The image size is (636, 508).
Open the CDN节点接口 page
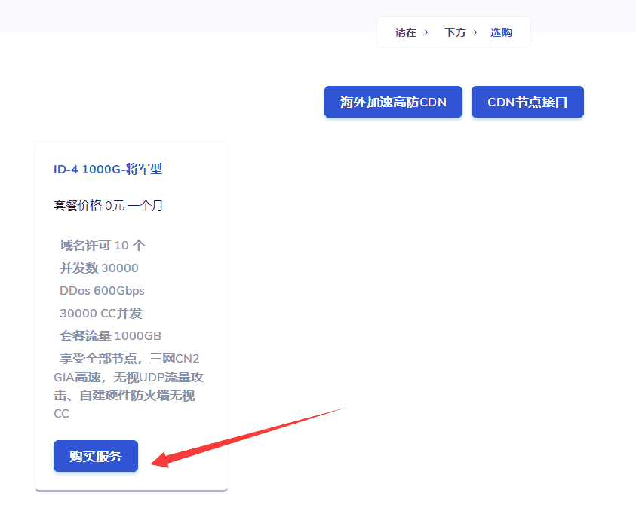point(527,102)
